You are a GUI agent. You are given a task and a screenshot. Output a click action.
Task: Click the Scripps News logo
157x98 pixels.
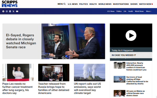coord(10,4)
